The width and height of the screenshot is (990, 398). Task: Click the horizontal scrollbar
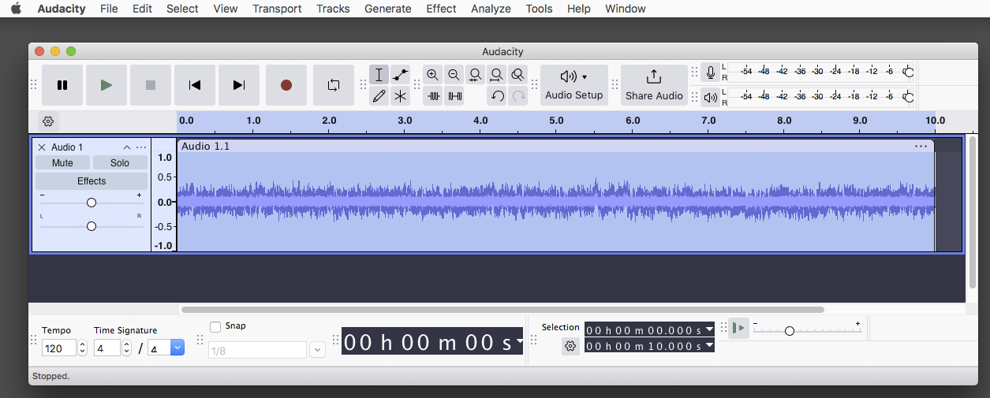502,310
